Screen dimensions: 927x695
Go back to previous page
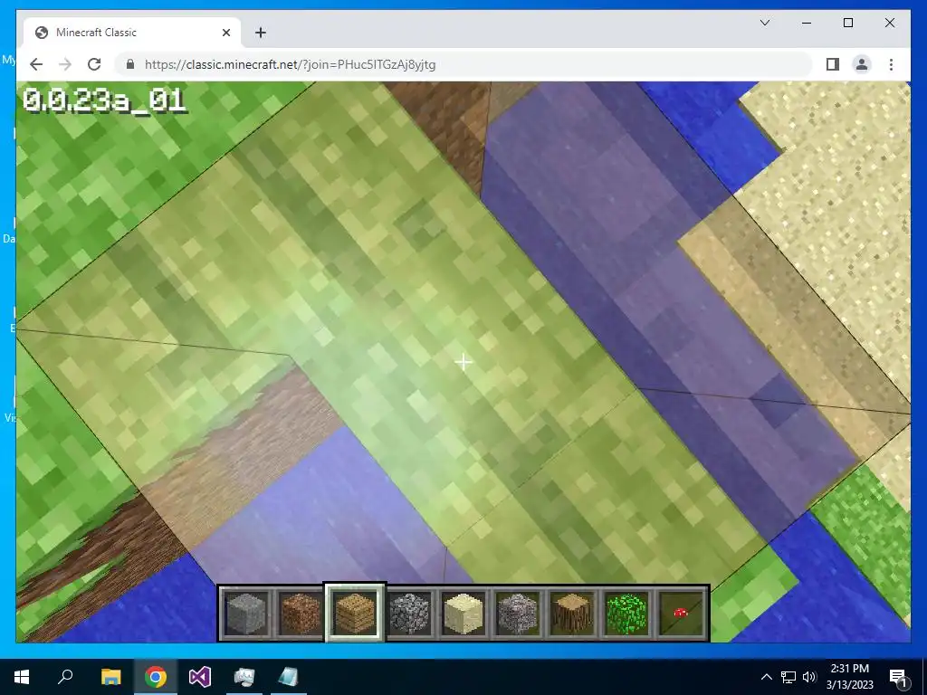[x=36, y=64]
